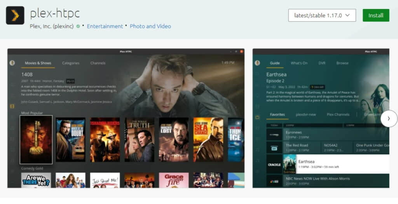Image resolution: width=398 pixels, height=204 pixels.
Task: Click the Plex chevron app logo
Action: (x=15, y=15)
